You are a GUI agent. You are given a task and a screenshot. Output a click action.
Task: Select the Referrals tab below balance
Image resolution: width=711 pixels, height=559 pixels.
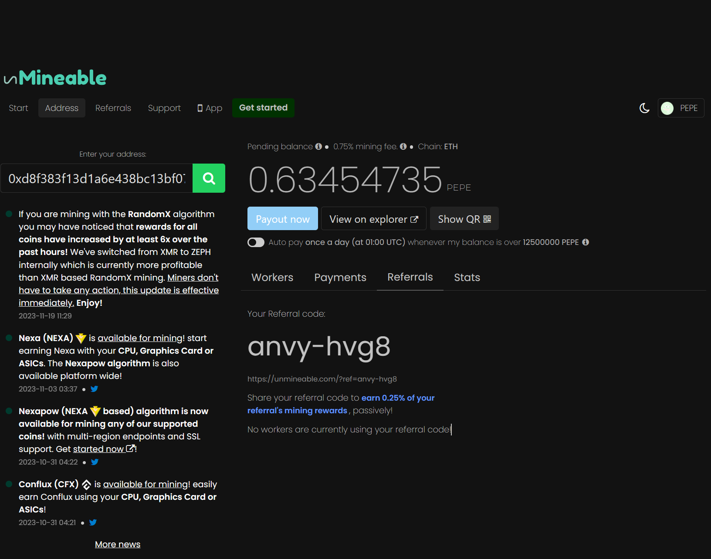[x=410, y=277]
